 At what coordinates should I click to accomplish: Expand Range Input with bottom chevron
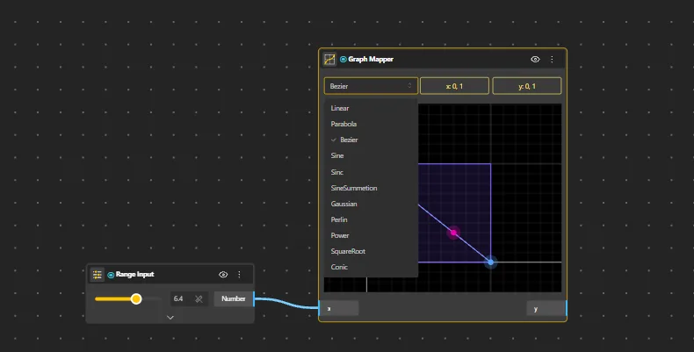[170, 317]
